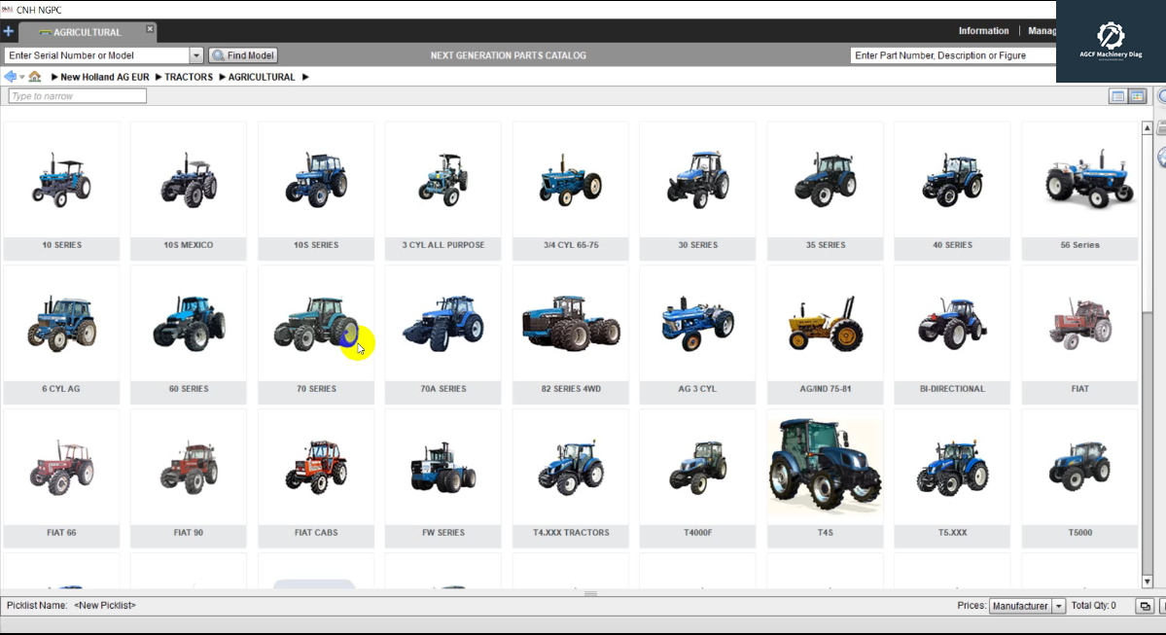This screenshot has width=1166, height=635.
Task: Click the CNH logo icon in title bar
Action: pos(7,10)
